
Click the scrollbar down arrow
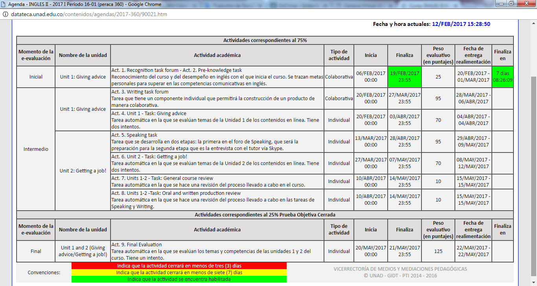point(533,282)
